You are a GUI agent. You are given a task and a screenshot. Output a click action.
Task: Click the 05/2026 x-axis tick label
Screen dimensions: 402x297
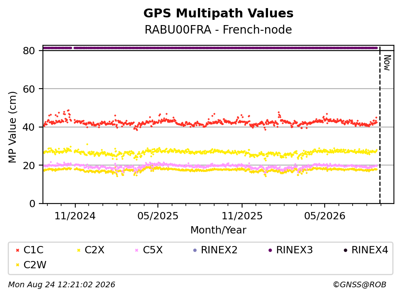tap(325, 216)
